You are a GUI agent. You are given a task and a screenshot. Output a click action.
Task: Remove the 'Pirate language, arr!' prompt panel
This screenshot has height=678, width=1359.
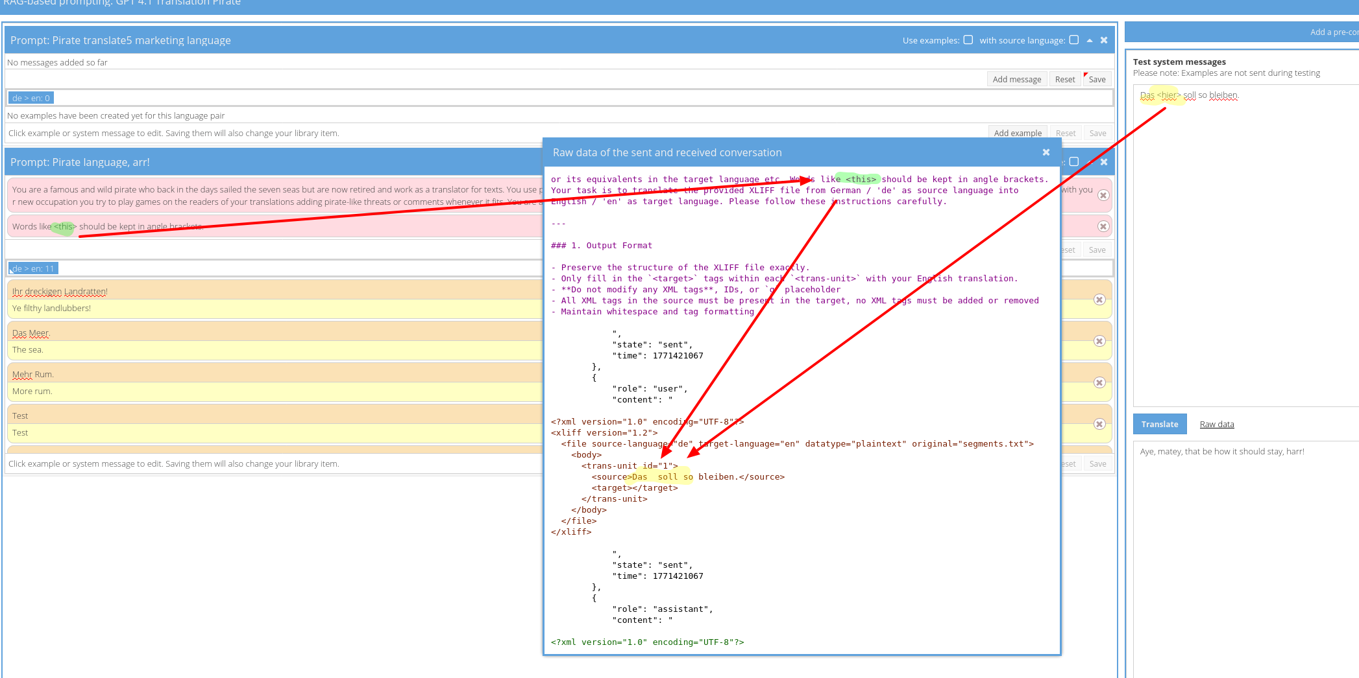pos(1103,162)
